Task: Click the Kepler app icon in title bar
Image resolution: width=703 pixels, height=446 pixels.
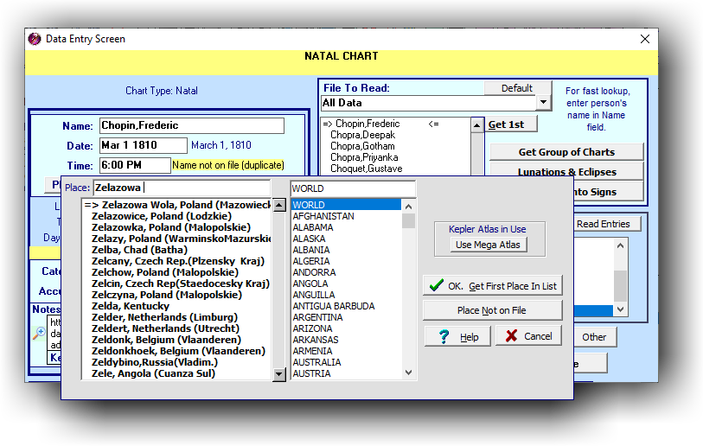Action: click(35, 39)
